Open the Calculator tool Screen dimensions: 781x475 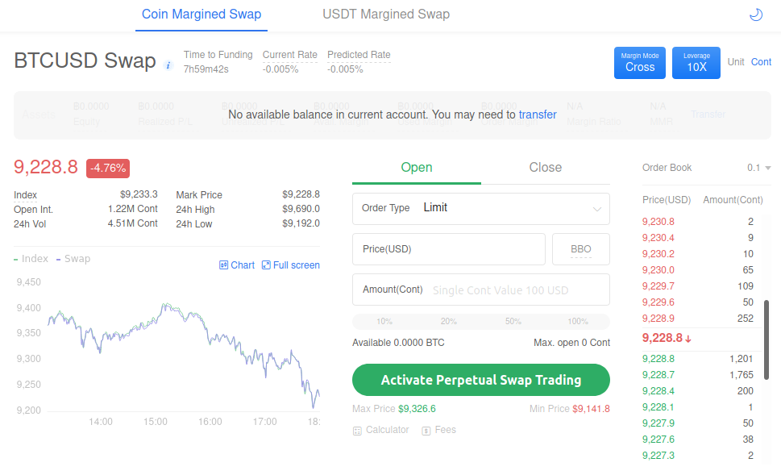pos(381,431)
